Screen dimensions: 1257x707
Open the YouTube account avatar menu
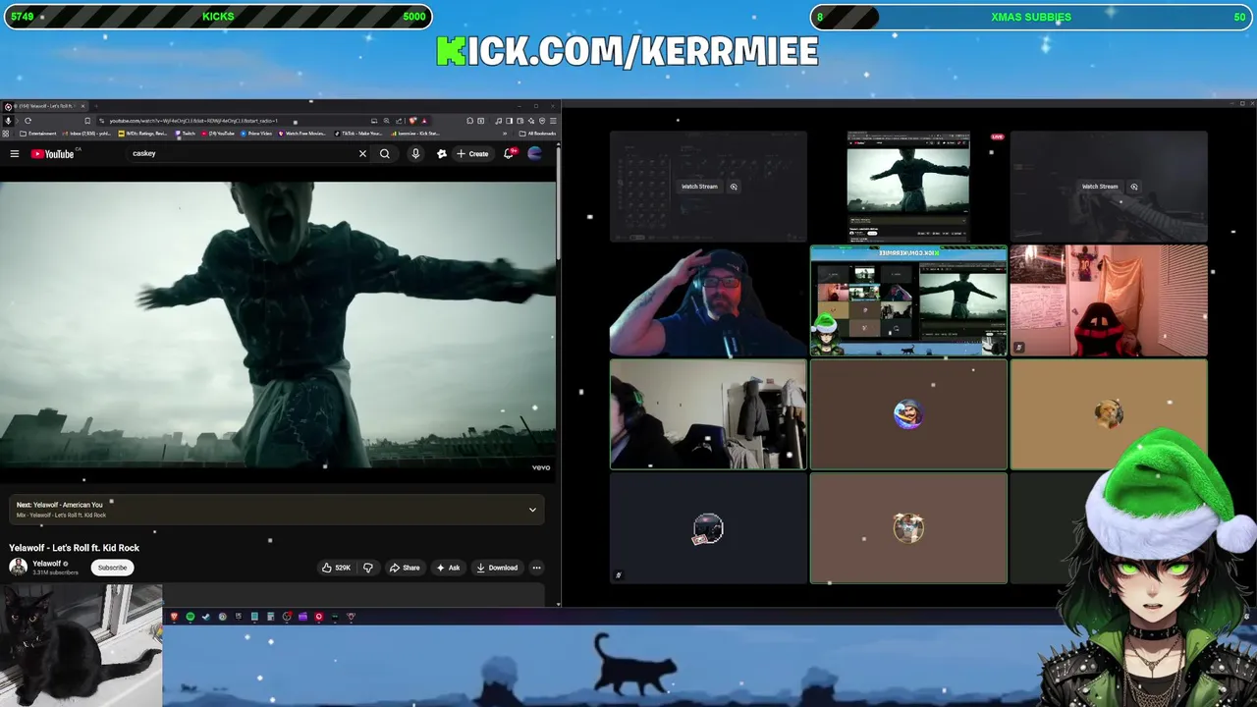[x=534, y=153]
